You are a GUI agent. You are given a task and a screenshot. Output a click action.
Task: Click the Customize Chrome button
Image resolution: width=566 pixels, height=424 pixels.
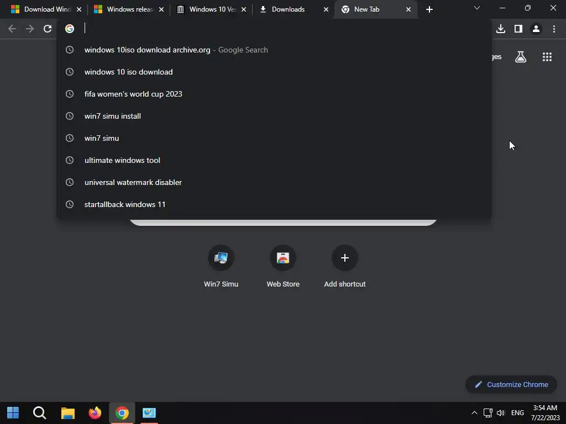[x=511, y=384]
